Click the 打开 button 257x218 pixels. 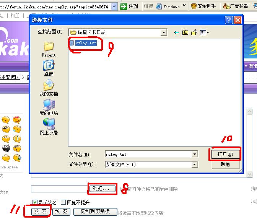(x=225, y=154)
